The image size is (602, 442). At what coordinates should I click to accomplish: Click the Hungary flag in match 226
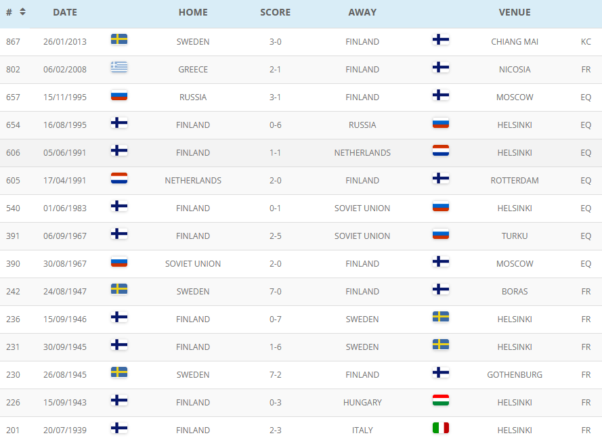coord(441,400)
